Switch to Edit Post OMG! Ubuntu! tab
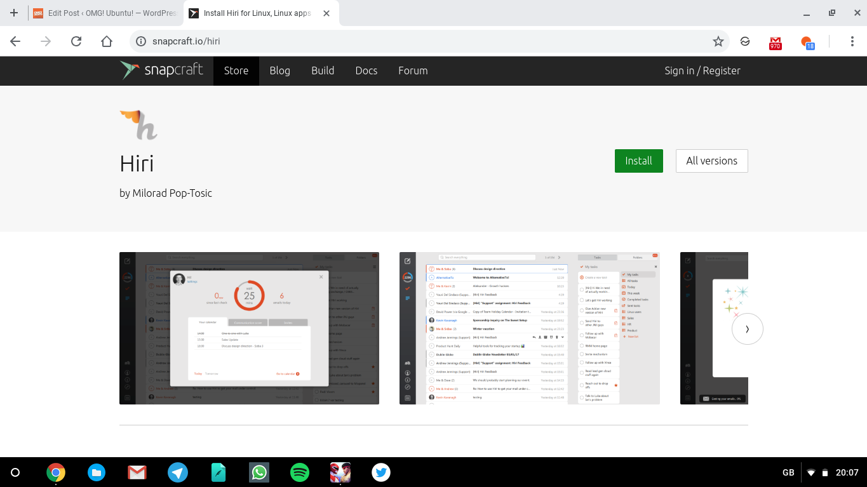The width and height of the screenshot is (867, 487). pyautogui.click(x=105, y=13)
